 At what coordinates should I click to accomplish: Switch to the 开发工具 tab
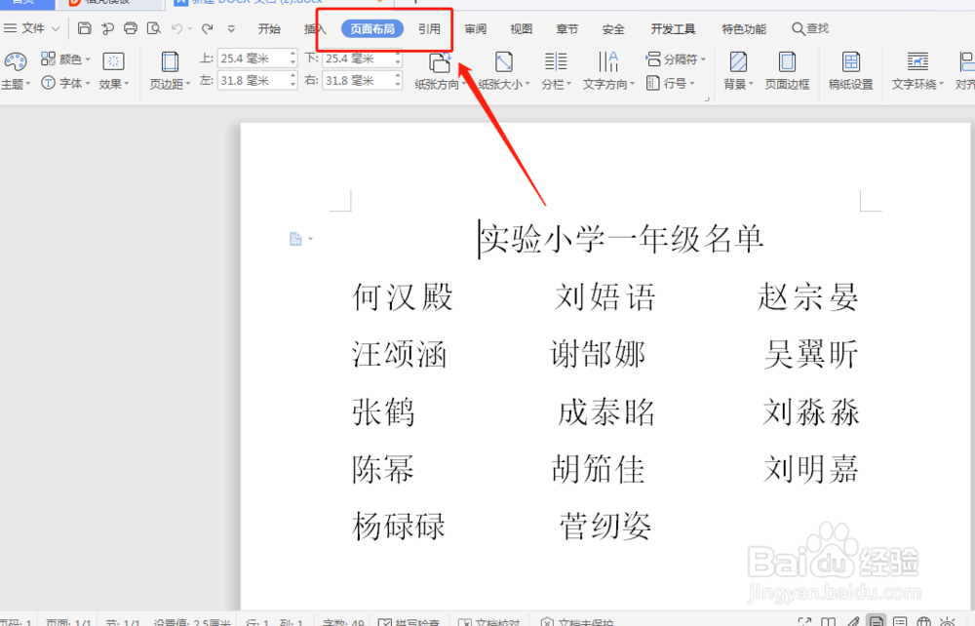pos(673,29)
